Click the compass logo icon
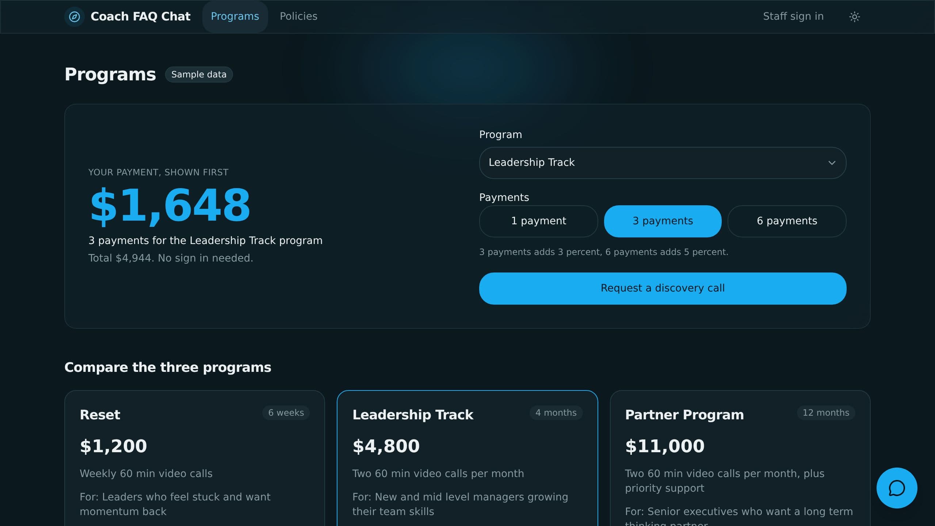This screenshot has height=526, width=935. coord(75,16)
